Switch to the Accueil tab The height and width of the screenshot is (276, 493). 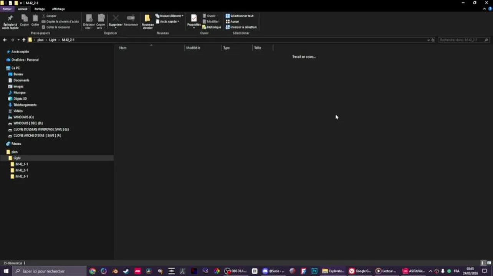tap(22, 9)
